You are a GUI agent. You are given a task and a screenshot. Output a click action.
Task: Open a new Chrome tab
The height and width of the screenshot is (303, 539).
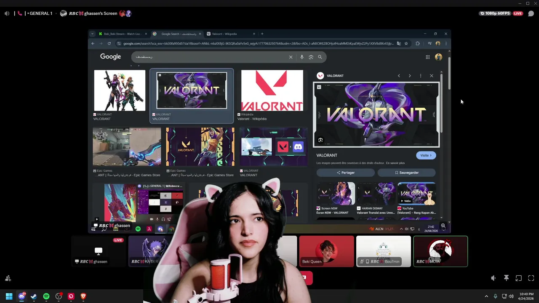(x=262, y=34)
